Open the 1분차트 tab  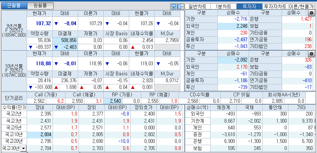point(223,6)
